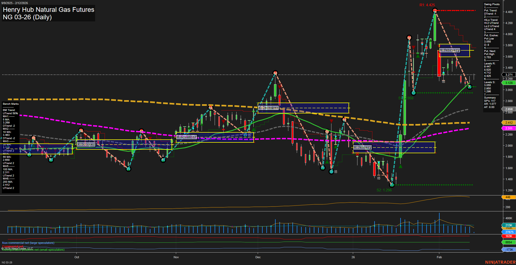Viewport: 516px width, 265px height.
Task: Toggle the Non-commercial net (large speculators) series
Action: point(28,243)
